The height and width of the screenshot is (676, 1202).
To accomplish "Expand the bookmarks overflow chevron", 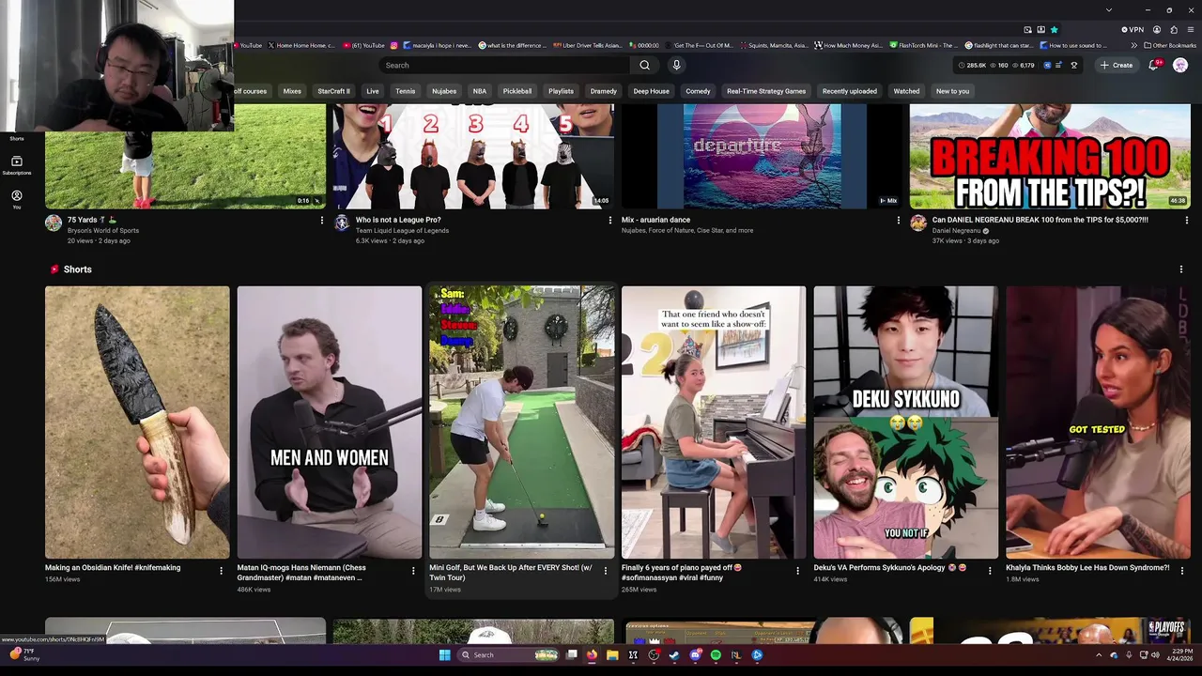I will [x=1133, y=45].
